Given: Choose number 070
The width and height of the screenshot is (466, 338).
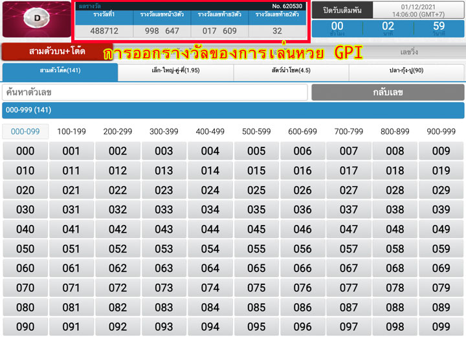Looking at the screenshot, I should pyautogui.click(x=25, y=288).
